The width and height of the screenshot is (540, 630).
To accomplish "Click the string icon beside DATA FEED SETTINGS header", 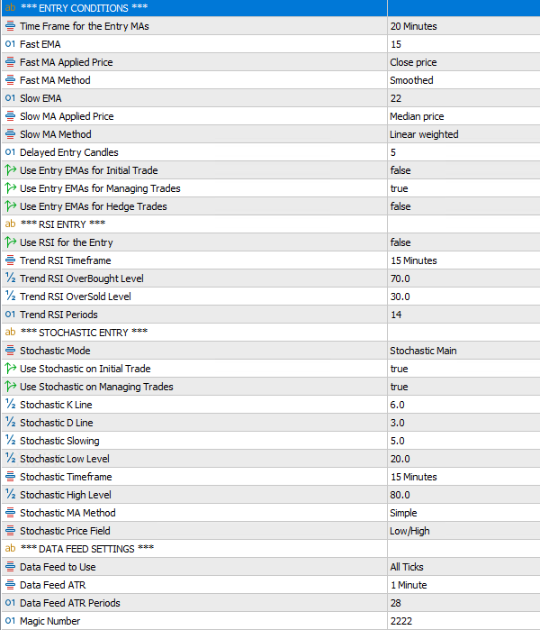I will [10, 549].
